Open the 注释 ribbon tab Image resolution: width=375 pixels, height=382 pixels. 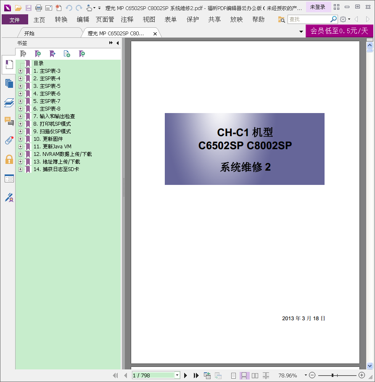tap(127, 19)
